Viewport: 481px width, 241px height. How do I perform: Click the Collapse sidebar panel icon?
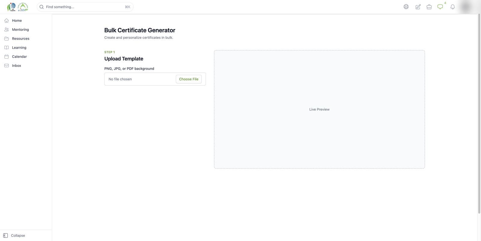coord(5,236)
